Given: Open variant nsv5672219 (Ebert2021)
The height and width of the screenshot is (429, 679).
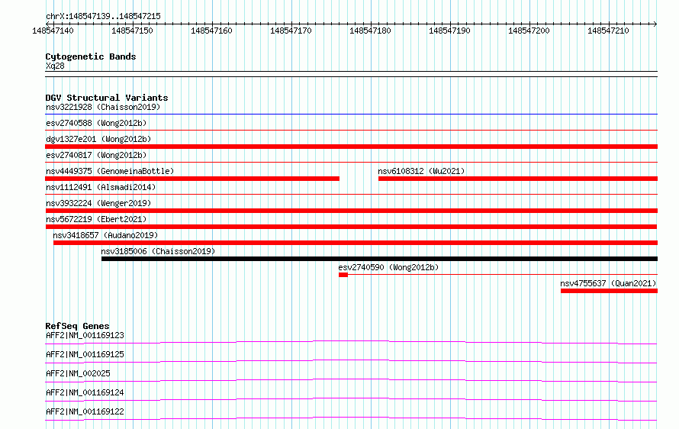Looking at the screenshot, I should (x=96, y=219).
